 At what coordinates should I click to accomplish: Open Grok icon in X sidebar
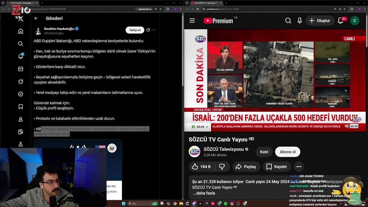20,82
